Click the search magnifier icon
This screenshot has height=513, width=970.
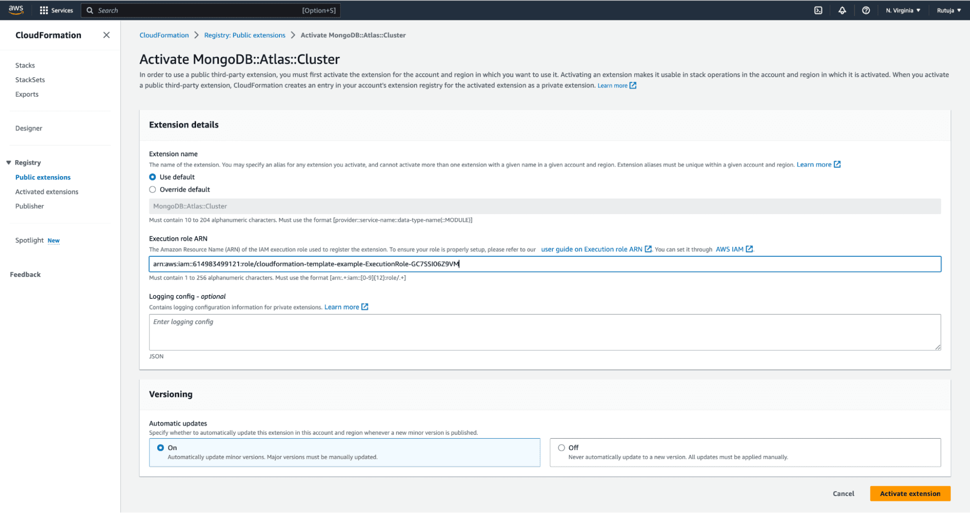coord(90,10)
